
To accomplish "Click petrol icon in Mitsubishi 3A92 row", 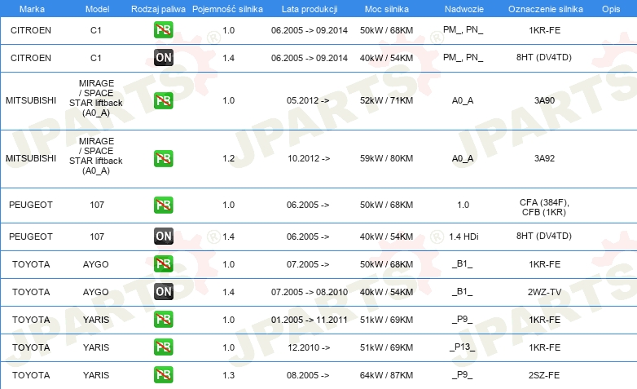I will (x=163, y=158).
